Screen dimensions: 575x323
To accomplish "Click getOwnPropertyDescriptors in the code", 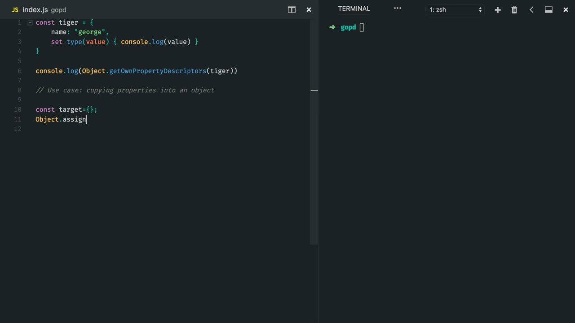I will [x=157, y=71].
